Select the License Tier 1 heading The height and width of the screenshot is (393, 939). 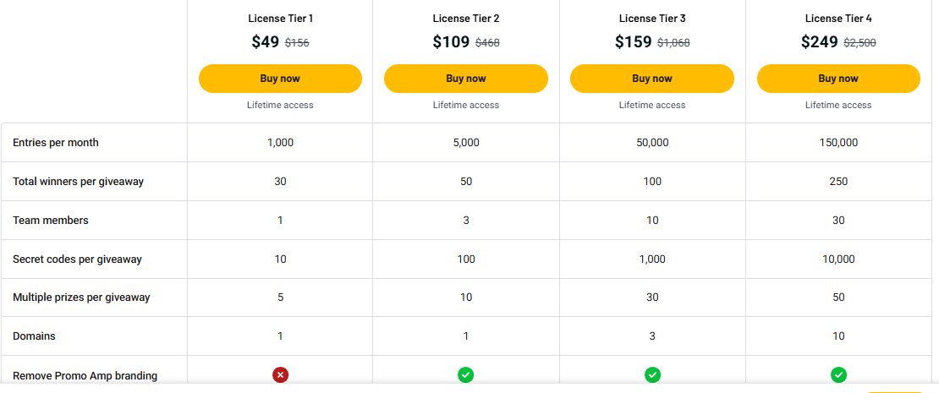[x=280, y=18]
